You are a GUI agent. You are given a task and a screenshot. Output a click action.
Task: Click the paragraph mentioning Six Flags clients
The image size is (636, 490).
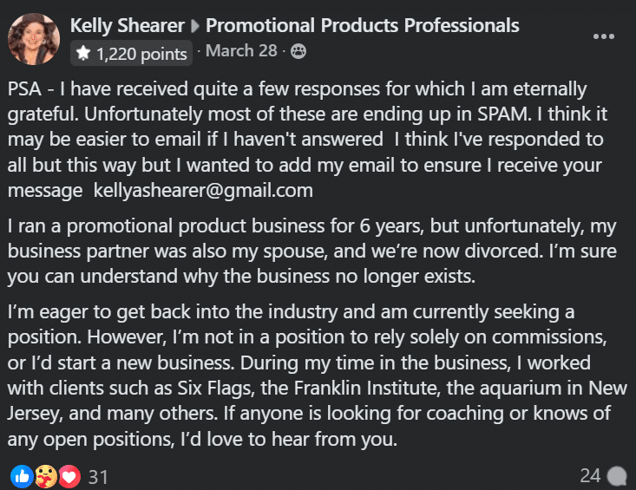pos(318,376)
